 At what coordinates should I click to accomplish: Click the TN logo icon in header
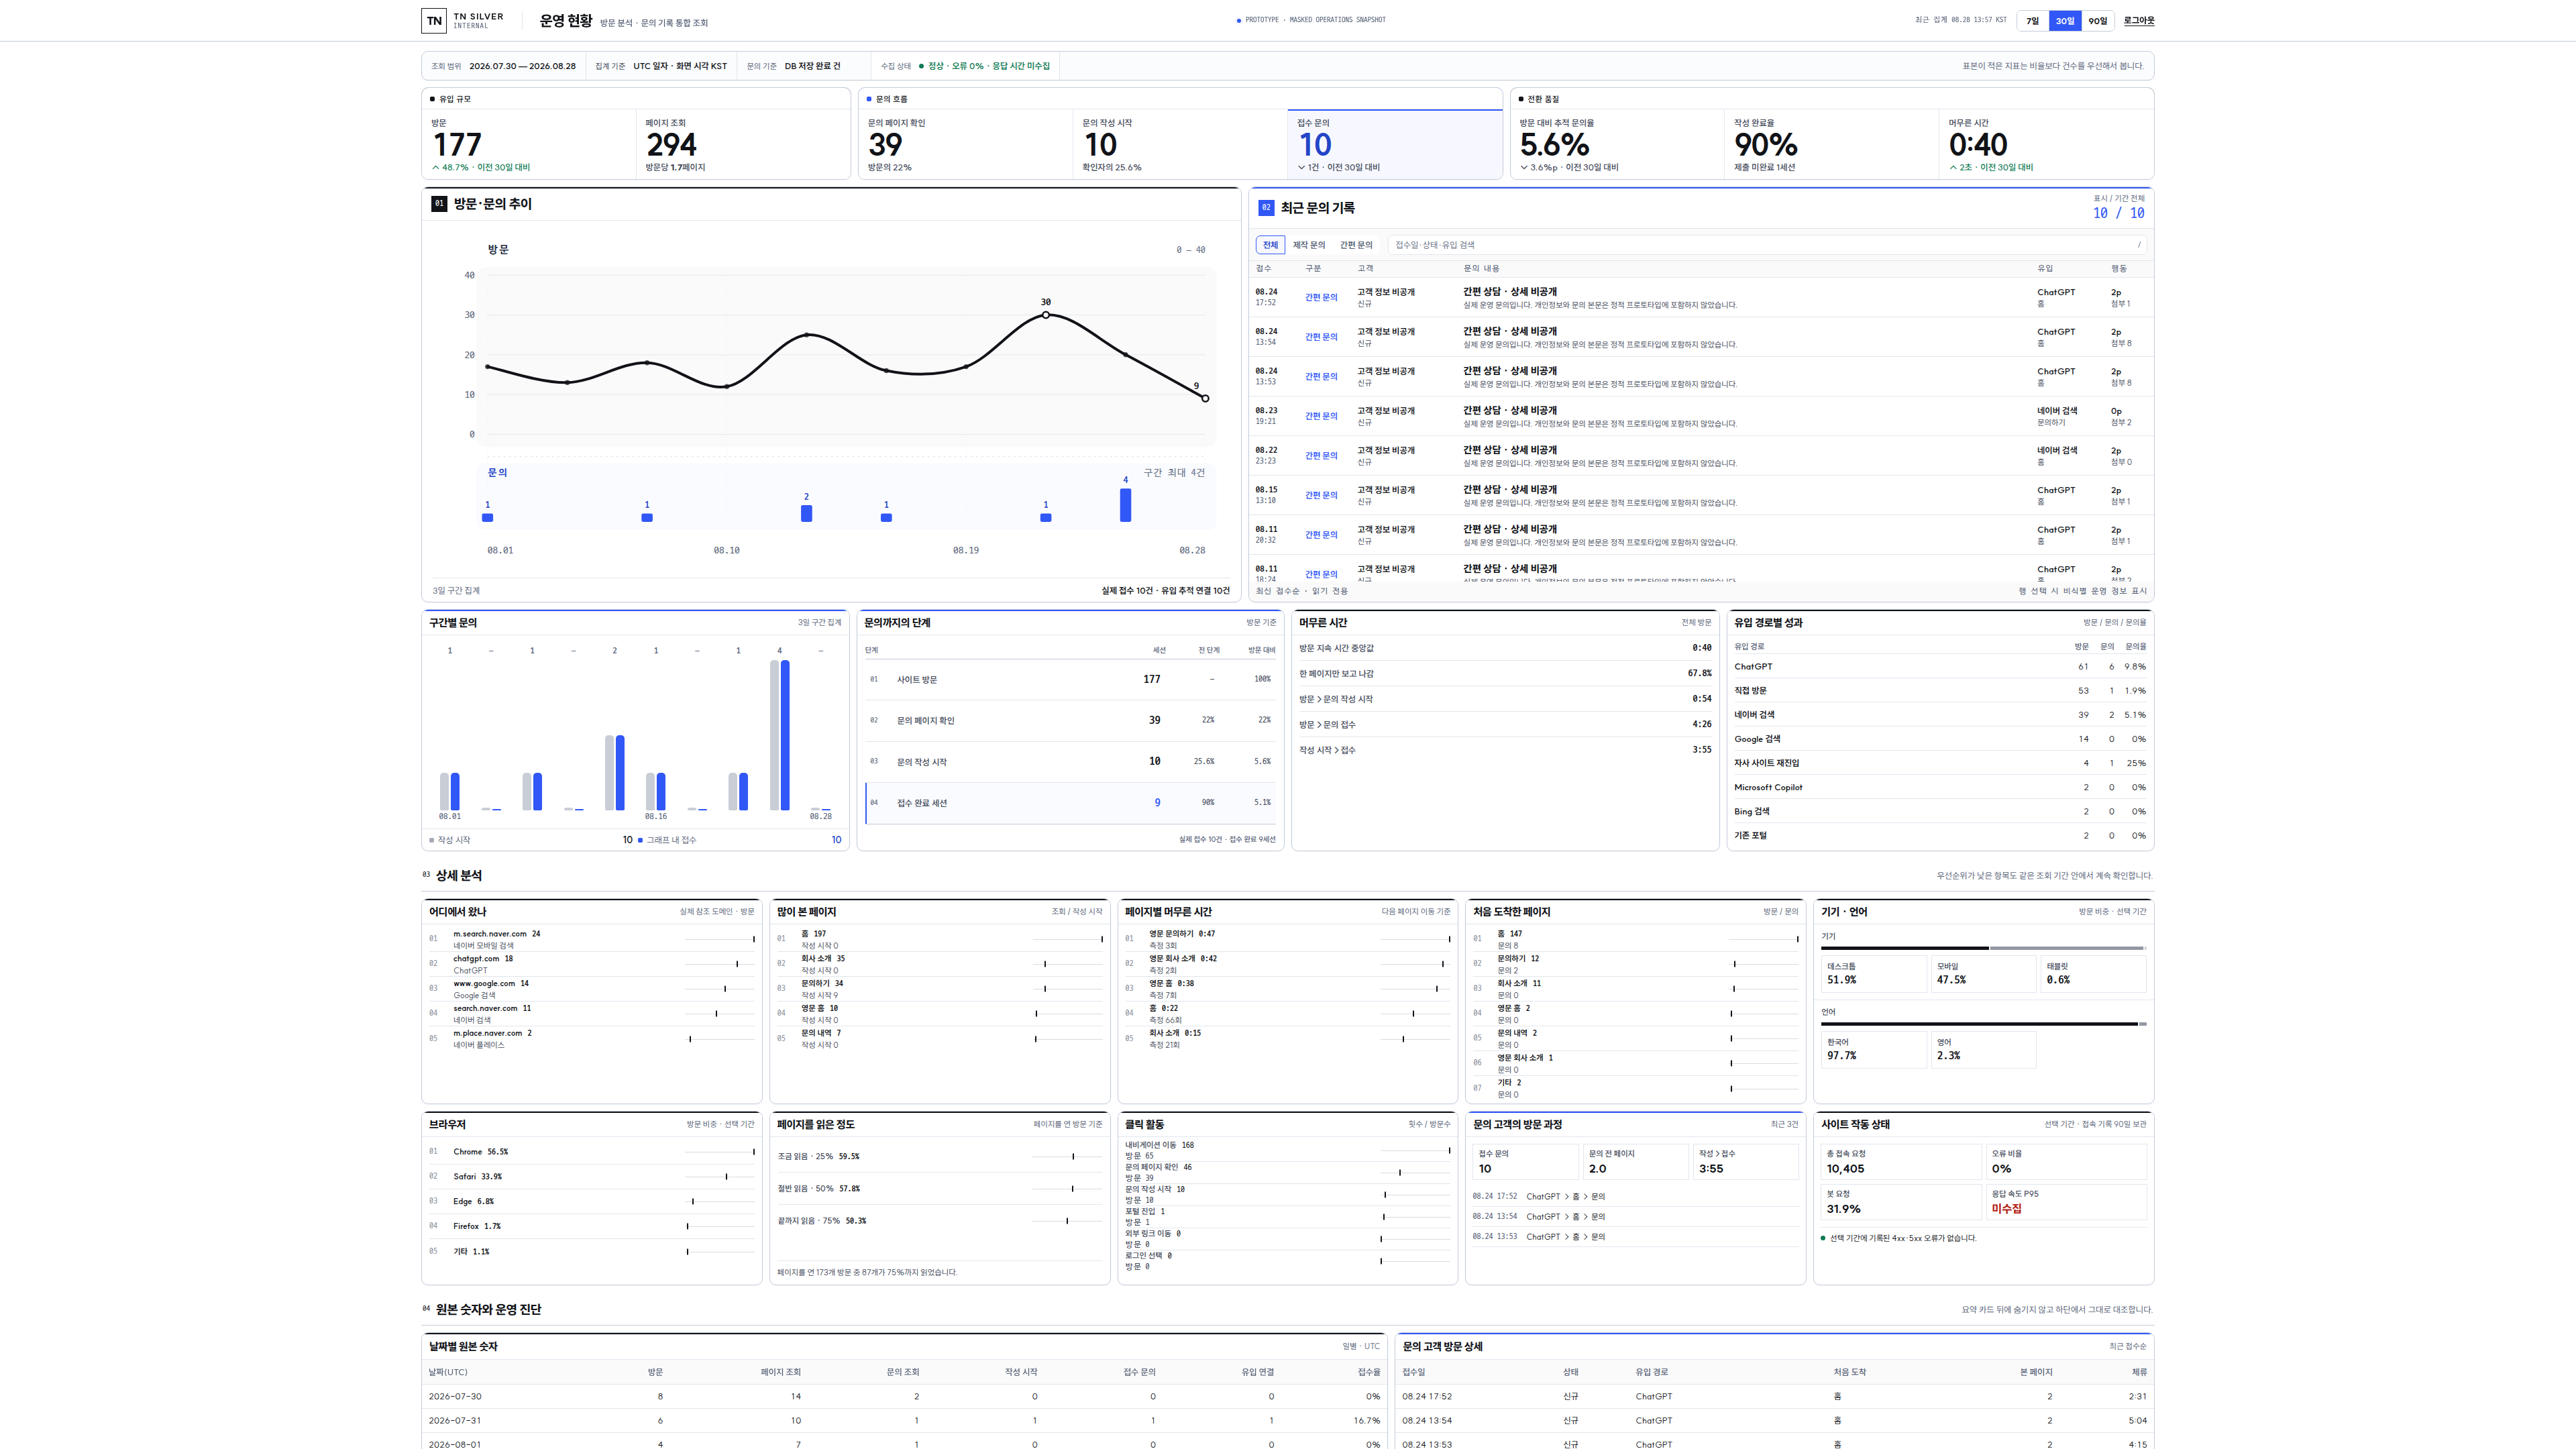click(434, 20)
